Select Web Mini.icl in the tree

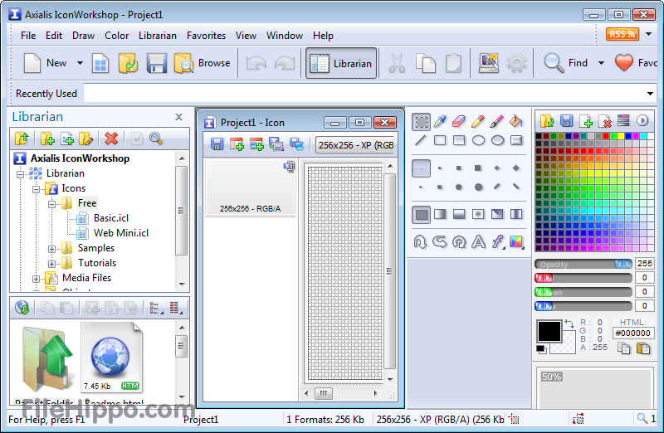click(x=121, y=233)
